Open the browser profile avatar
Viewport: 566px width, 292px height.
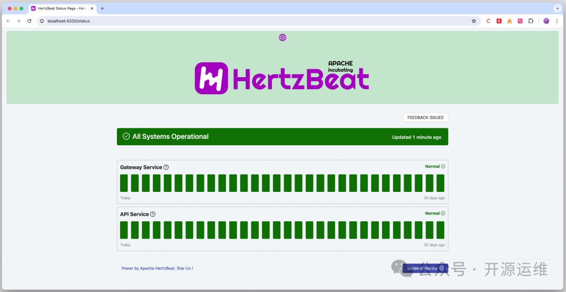point(546,21)
